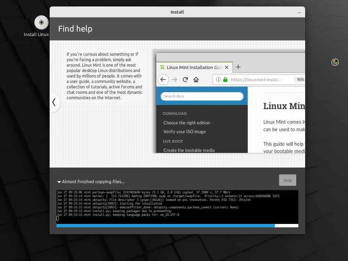Click the green padlock in address bar
The height and width of the screenshot is (261, 348).
[x=225, y=80]
